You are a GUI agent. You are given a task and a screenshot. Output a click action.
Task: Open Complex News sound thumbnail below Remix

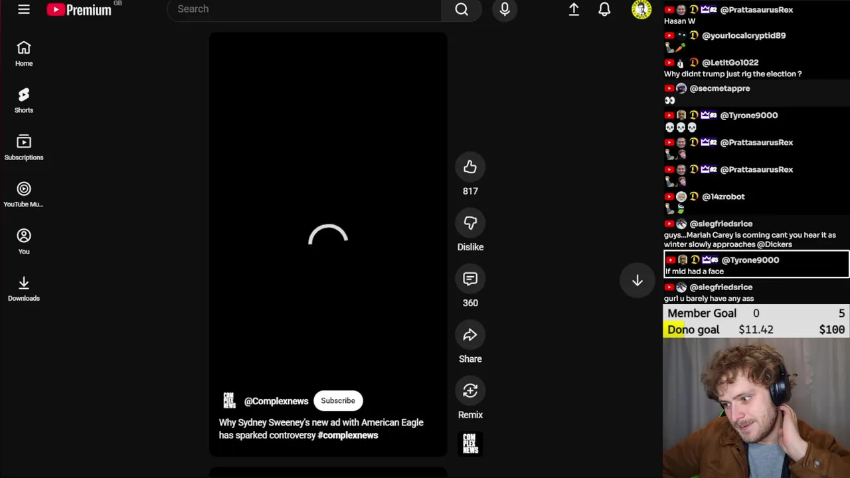pyautogui.click(x=470, y=443)
